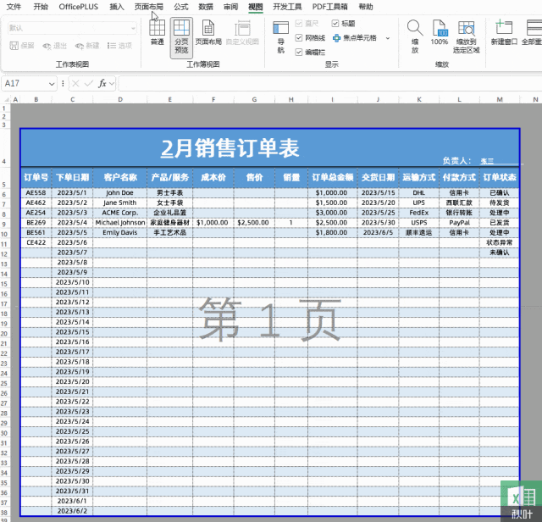Open the Developer (开发工具) tab

[287, 7]
